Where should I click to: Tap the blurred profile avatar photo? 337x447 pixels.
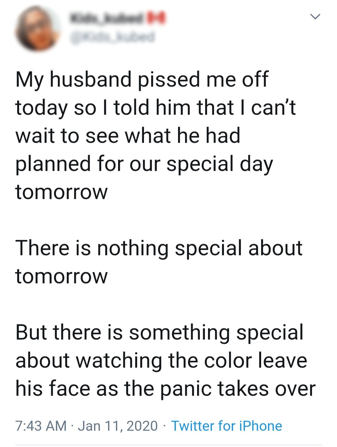(38, 29)
